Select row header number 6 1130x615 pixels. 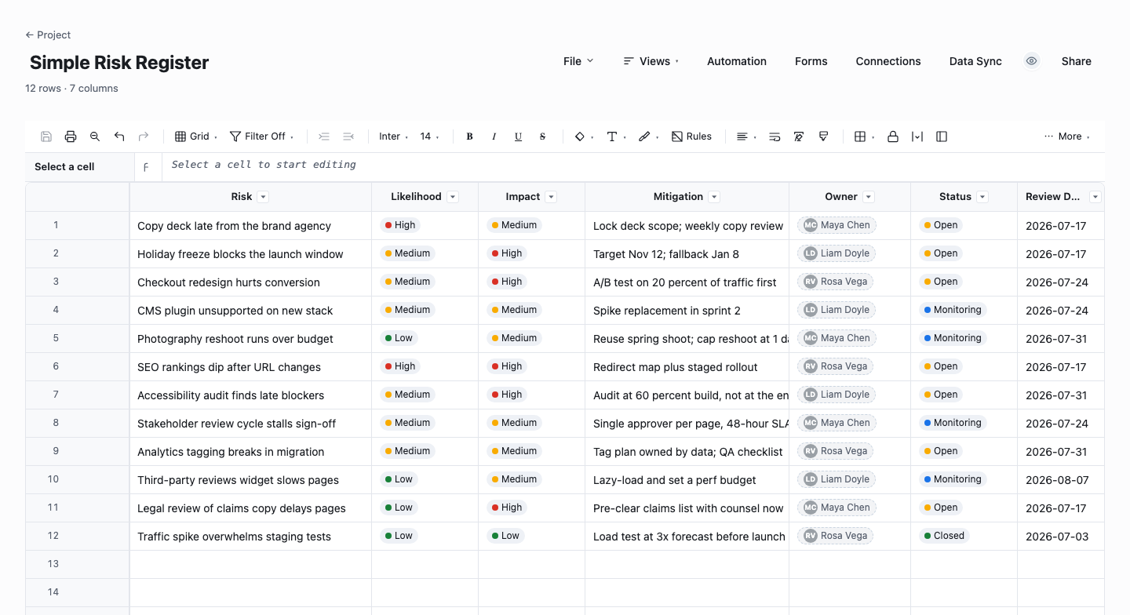(78, 366)
